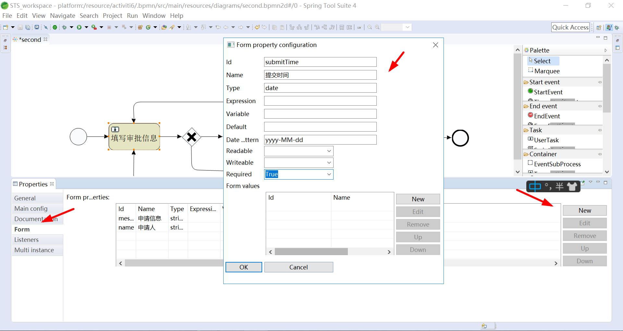Click the IME 半 half-width toggle
The width and height of the screenshot is (623, 331).
click(x=559, y=186)
